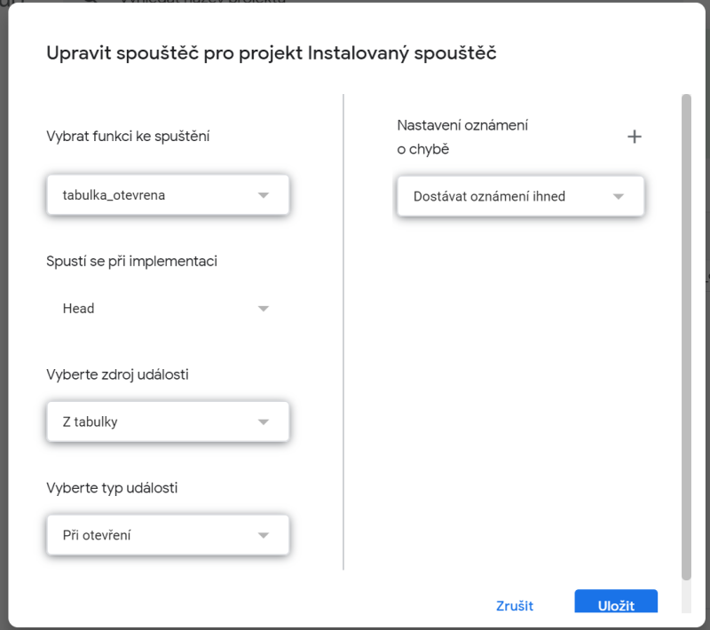Click the Uložit button to save
The image size is (710, 630).
click(616, 604)
